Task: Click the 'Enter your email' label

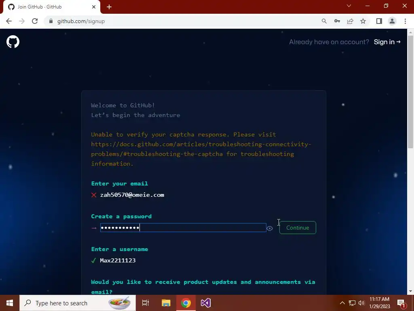Action: pyautogui.click(x=120, y=183)
